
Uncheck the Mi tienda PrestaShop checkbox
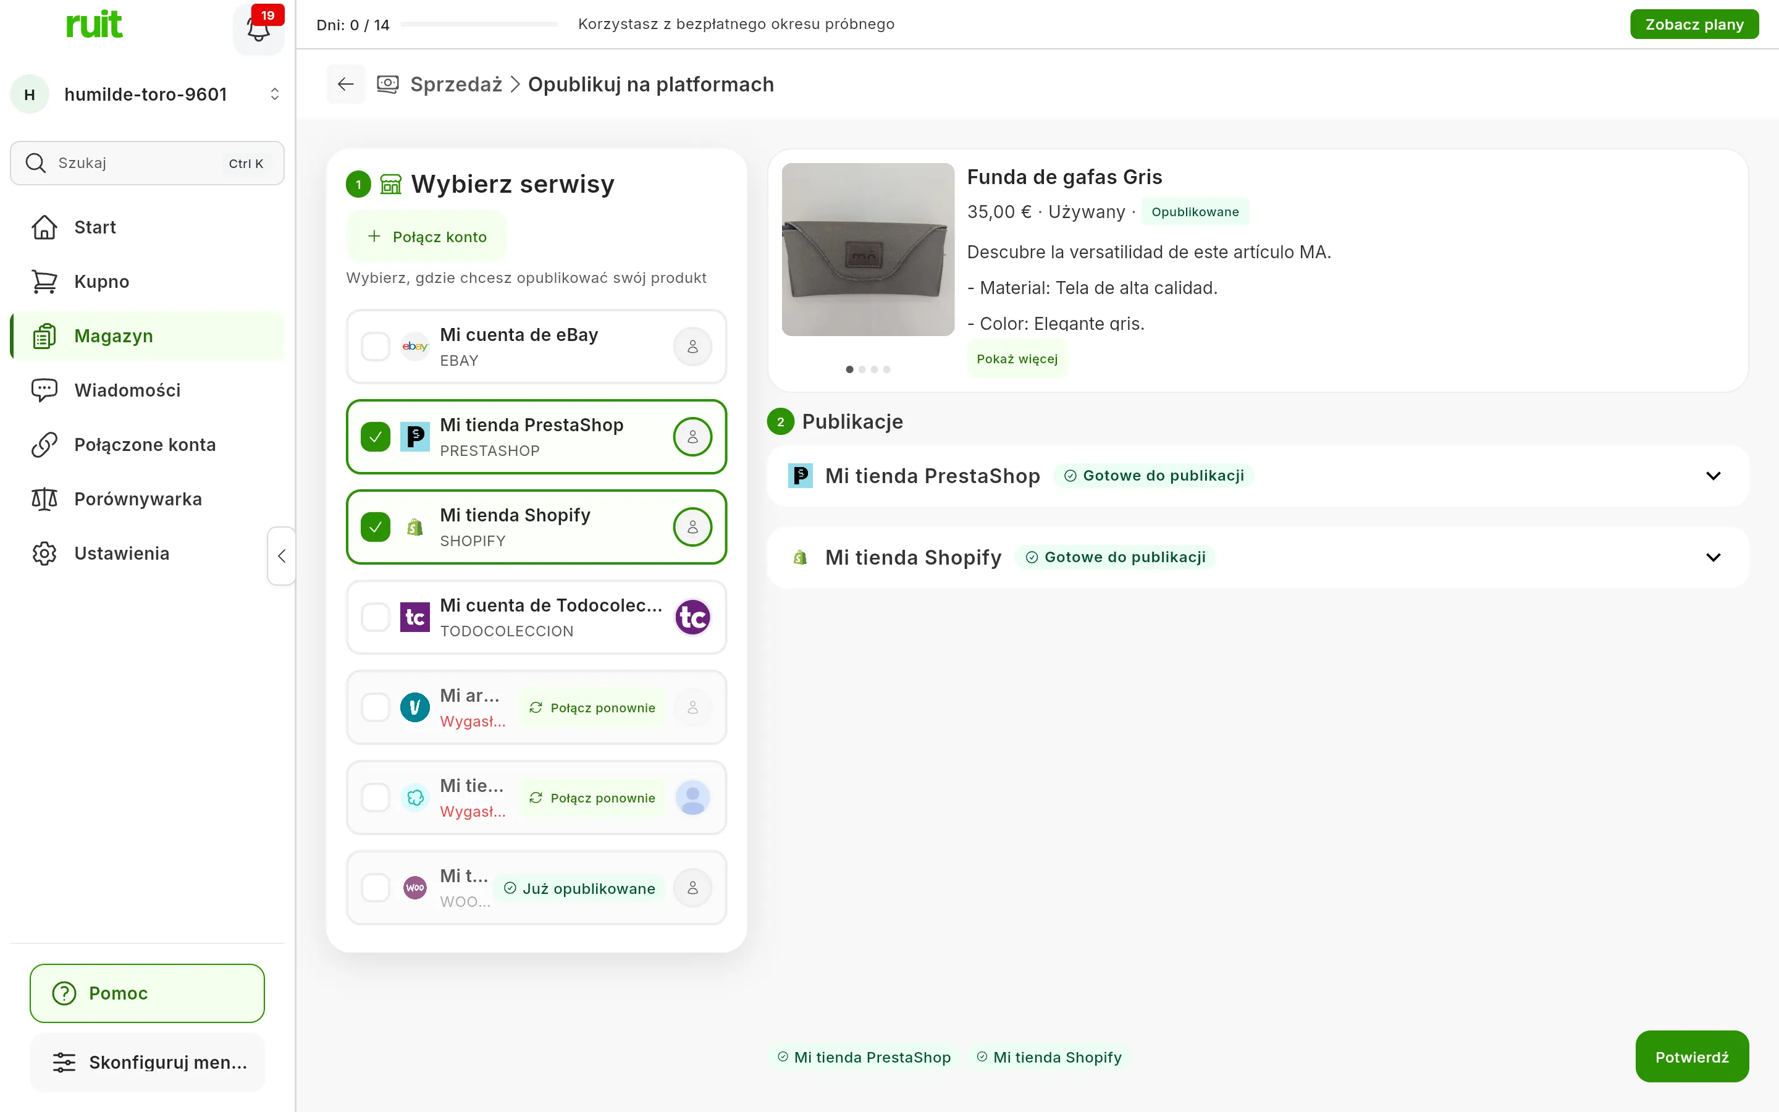pyautogui.click(x=376, y=437)
